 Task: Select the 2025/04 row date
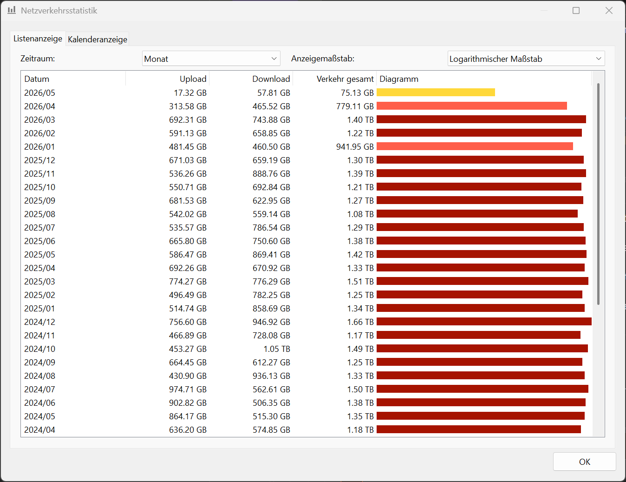[x=39, y=268]
